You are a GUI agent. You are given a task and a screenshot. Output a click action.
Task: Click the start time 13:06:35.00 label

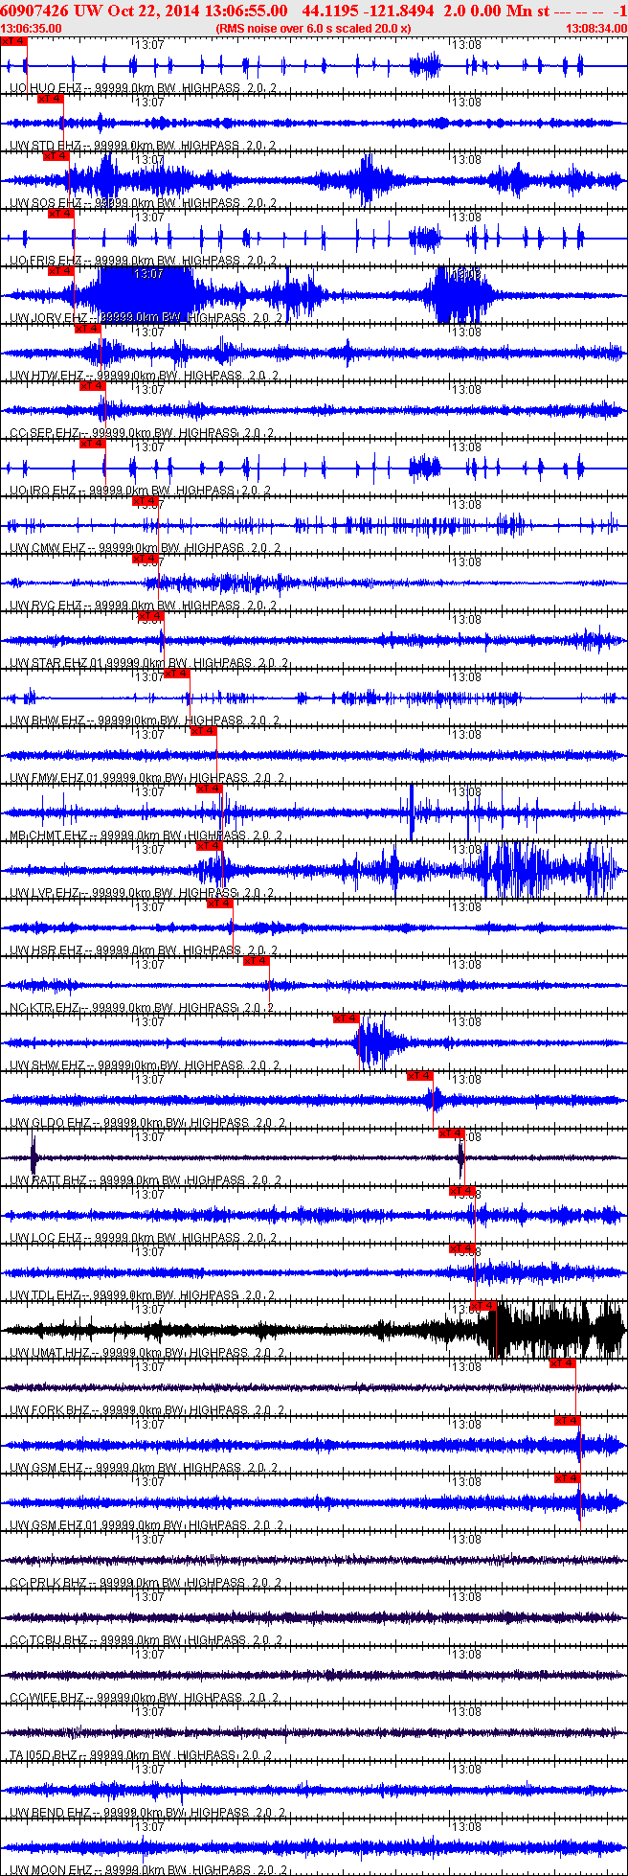(31, 29)
